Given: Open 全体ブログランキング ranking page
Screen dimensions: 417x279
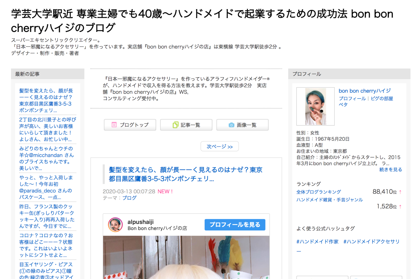Looking at the screenshot, I should [318, 192].
